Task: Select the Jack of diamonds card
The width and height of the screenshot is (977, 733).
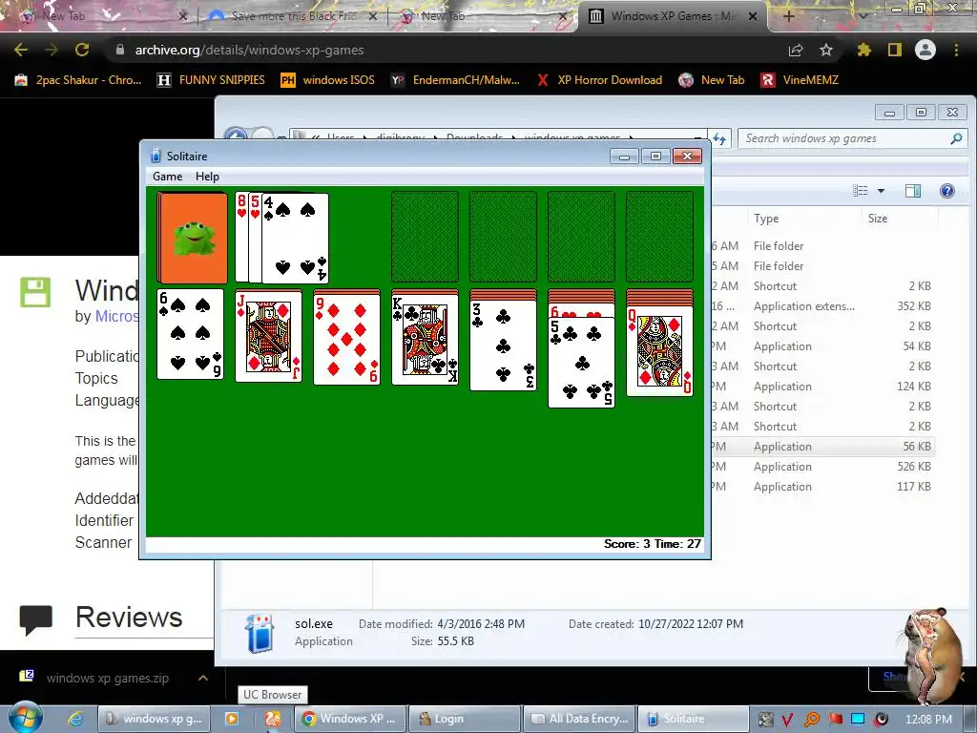Action: coord(268,336)
